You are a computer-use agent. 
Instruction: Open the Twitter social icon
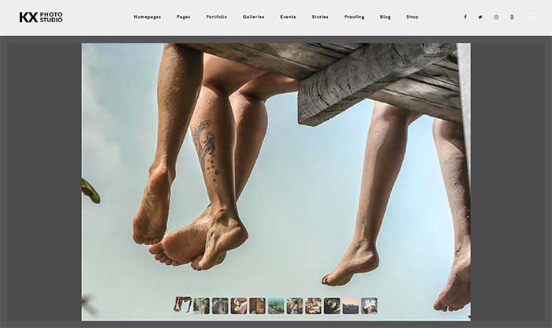click(x=480, y=17)
